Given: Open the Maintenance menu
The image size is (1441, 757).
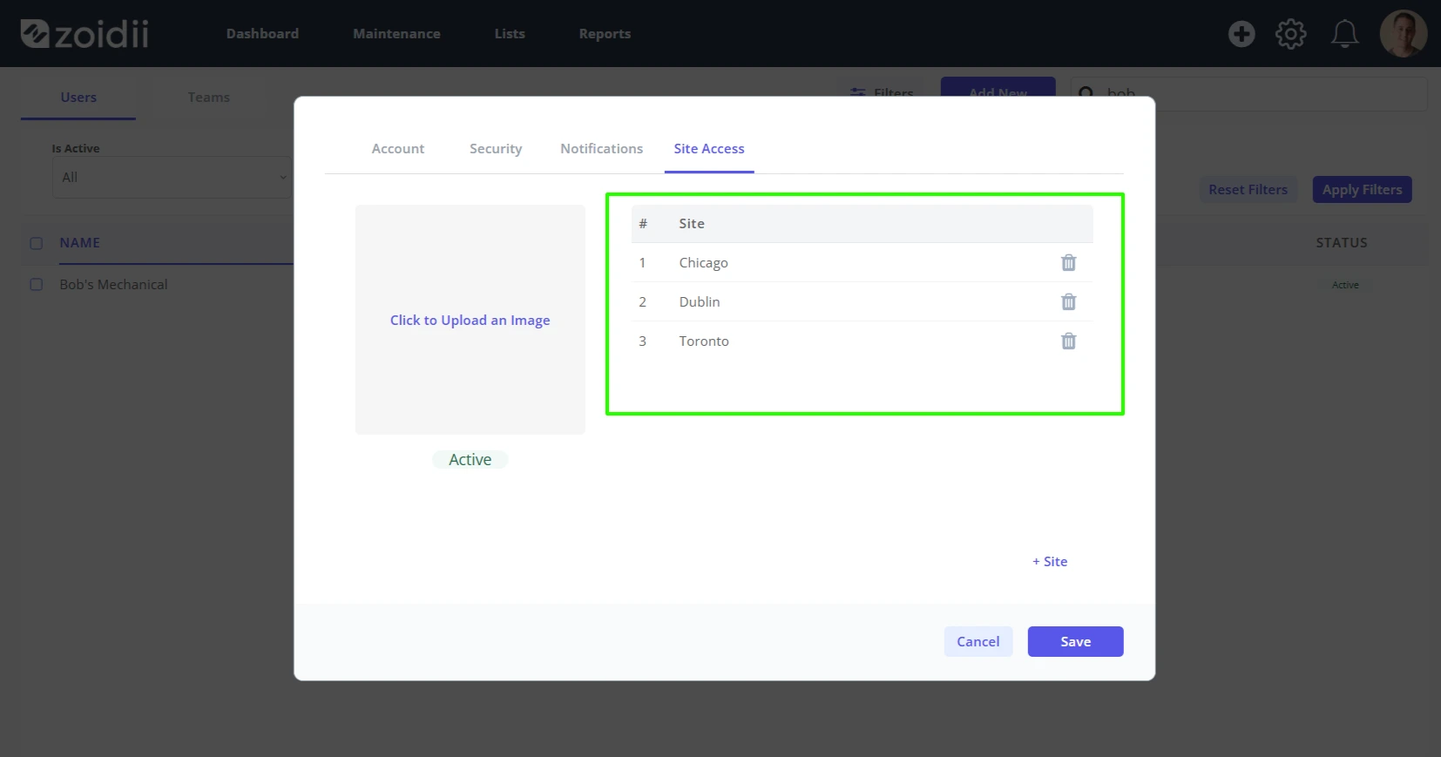Looking at the screenshot, I should point(396,34).
